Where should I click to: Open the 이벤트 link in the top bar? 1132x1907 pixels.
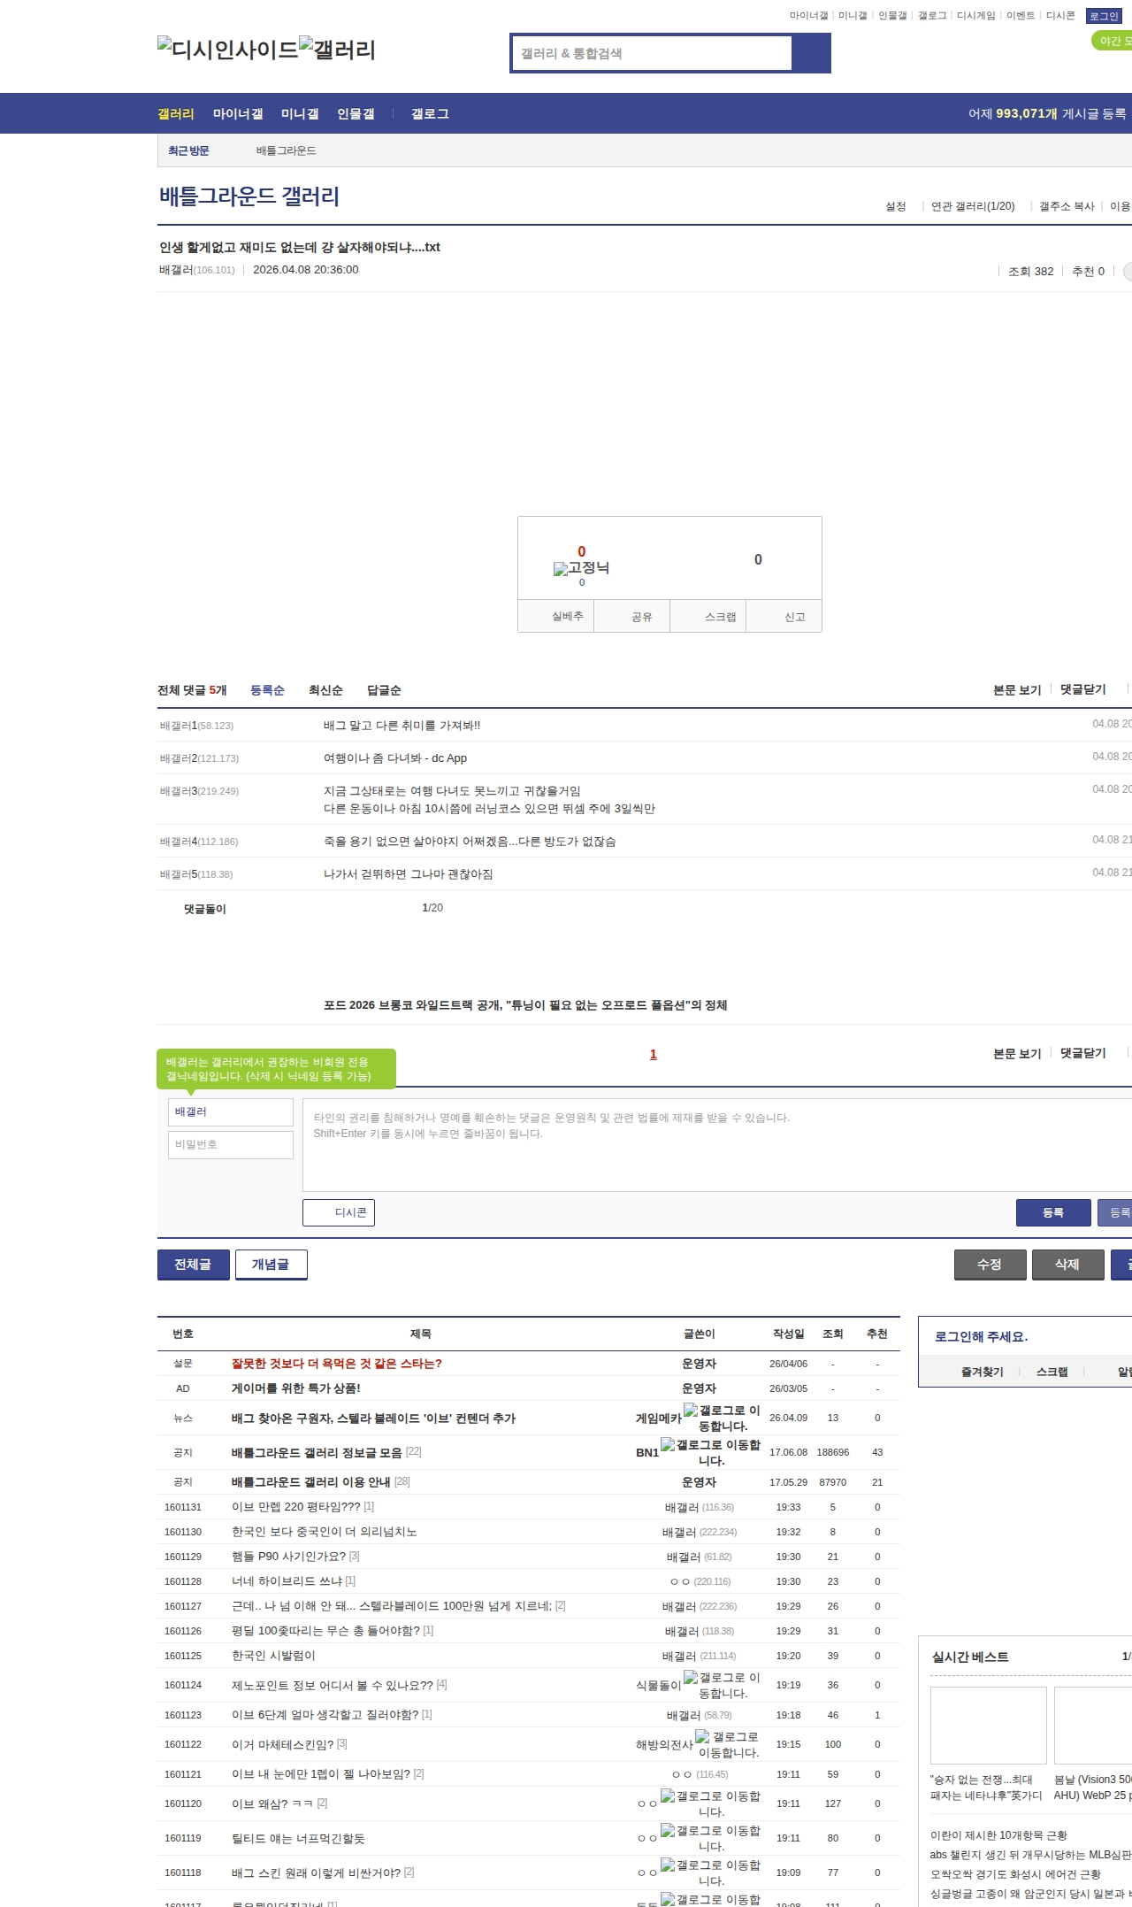(x=1021, y=16)
